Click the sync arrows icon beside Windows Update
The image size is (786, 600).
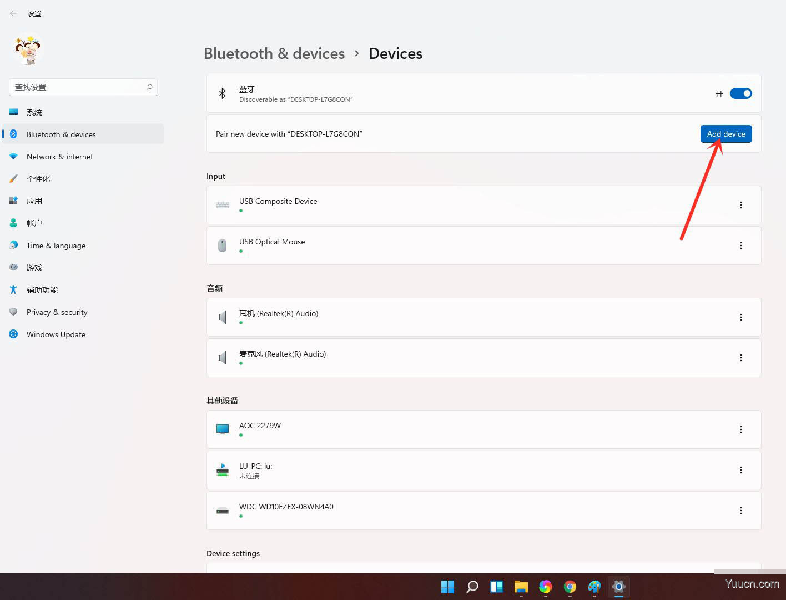(13, 334)
